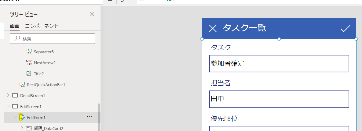Close the ツリー ビュー panel
Screen dimensions: 362x131
point(92,14)
